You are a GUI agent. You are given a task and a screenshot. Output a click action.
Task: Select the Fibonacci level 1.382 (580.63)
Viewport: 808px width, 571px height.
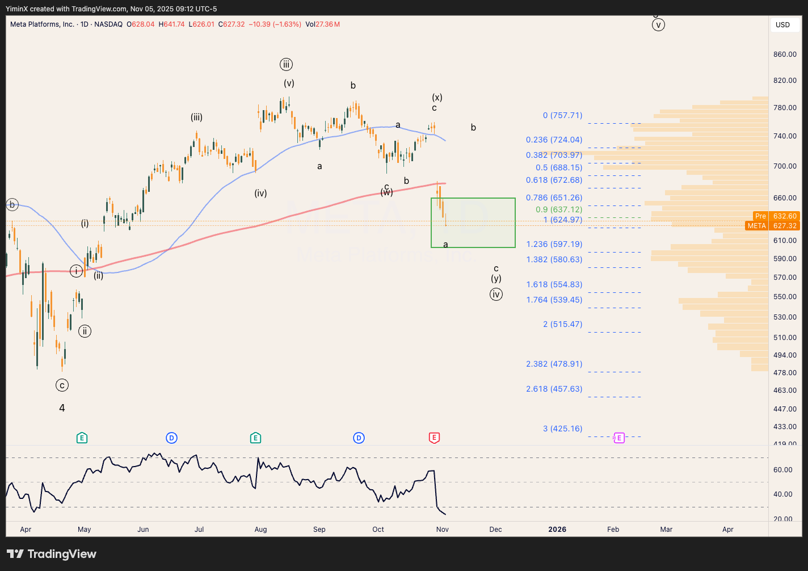click(x=554, y=259)
